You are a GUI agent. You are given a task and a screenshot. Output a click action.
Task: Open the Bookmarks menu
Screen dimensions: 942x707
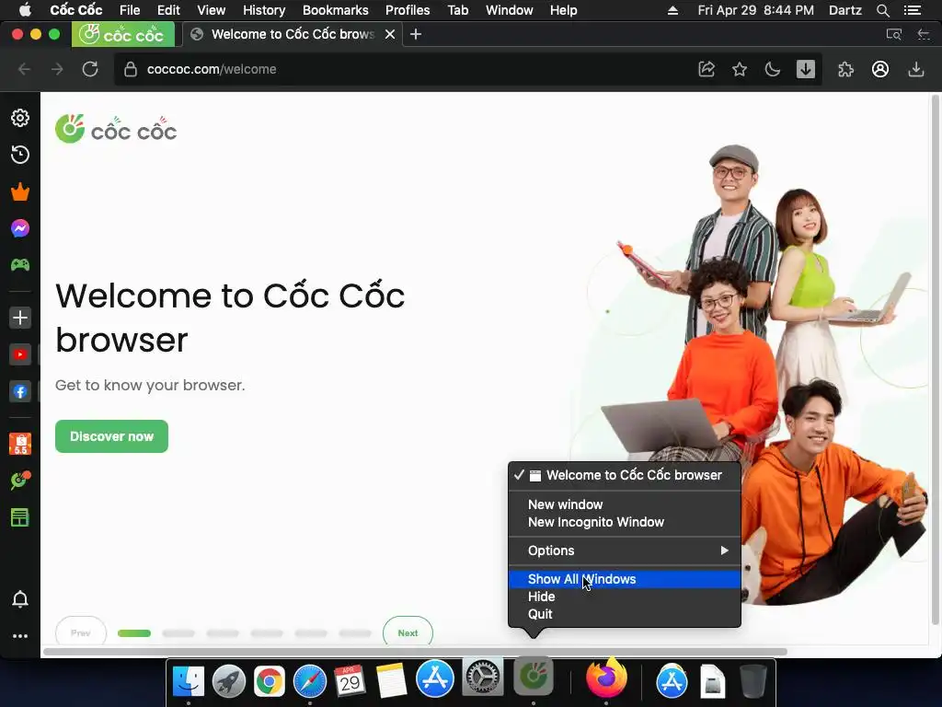[335, 10]
